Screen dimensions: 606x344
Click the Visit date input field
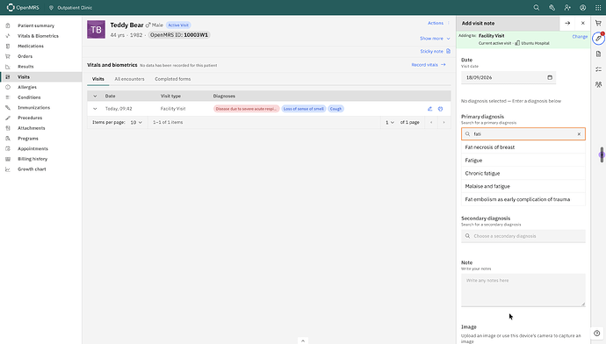coord(509,77)
